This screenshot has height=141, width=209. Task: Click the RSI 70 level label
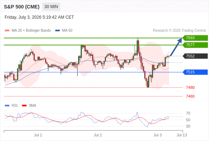pyautogui.click(x=188, y=113)
